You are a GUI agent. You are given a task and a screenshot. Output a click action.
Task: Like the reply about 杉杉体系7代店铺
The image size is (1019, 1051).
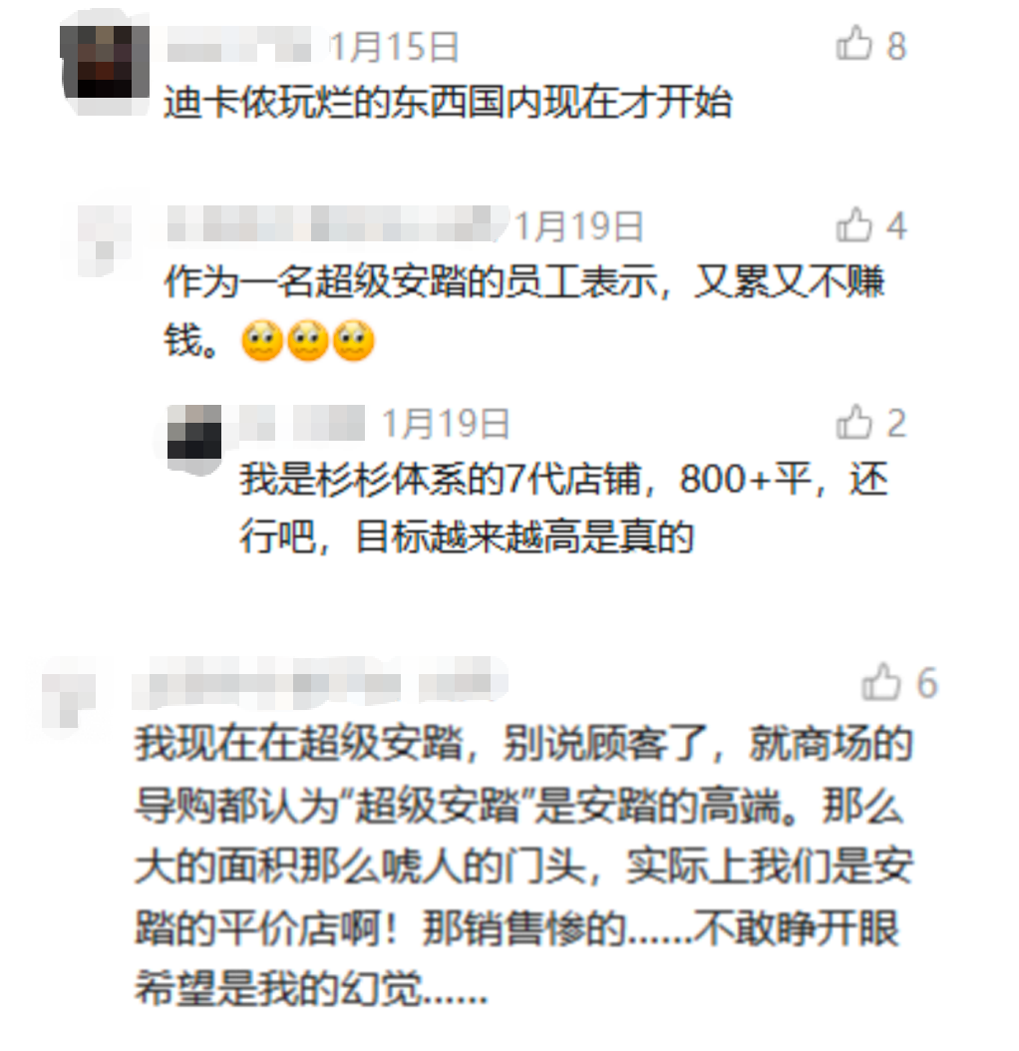854,422
